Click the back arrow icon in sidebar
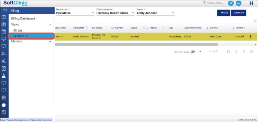Viewport: 258px width, 122px height. coord(4,10)
